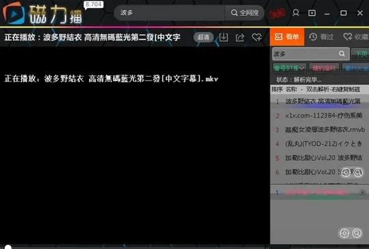The image size is (369, 249).
Task: Click the heart-plus favorite icon in header
Action: coord(257,37)
